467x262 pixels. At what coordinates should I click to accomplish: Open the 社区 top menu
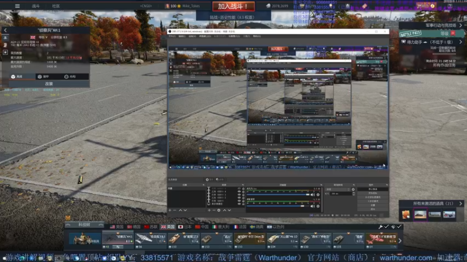[x=56, y=6]
